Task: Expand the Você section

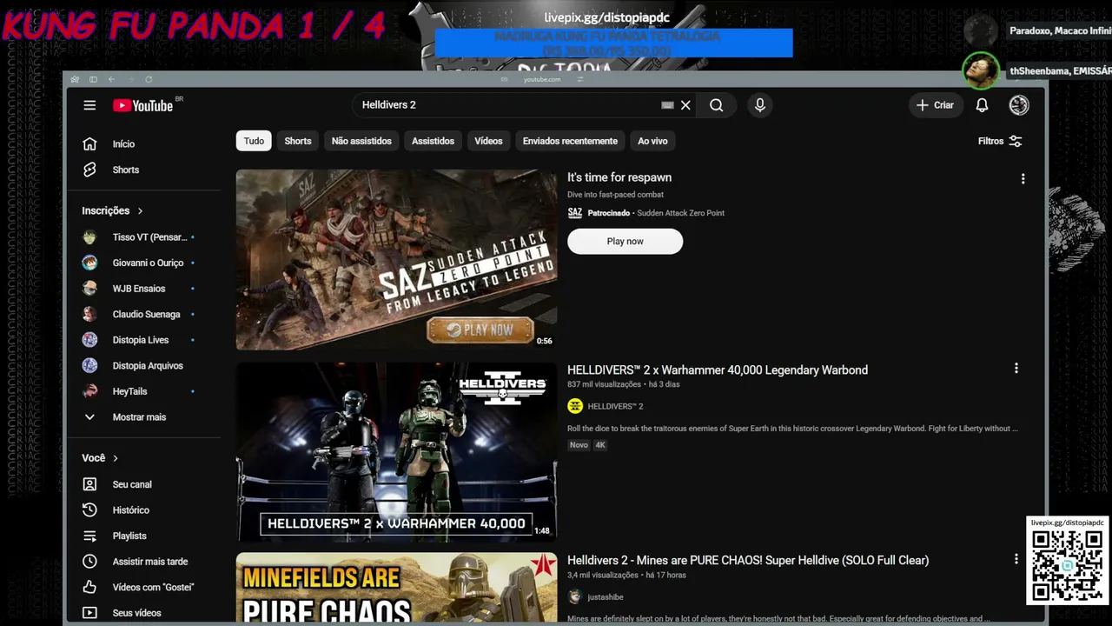Action: click(x=100, y=458)
